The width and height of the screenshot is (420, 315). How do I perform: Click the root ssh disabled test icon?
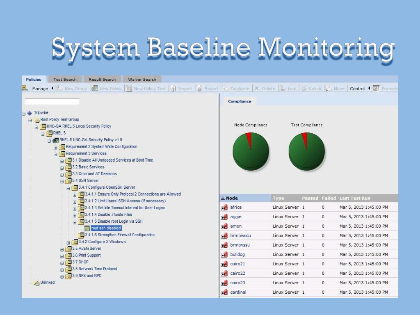[x=87, y=228]
